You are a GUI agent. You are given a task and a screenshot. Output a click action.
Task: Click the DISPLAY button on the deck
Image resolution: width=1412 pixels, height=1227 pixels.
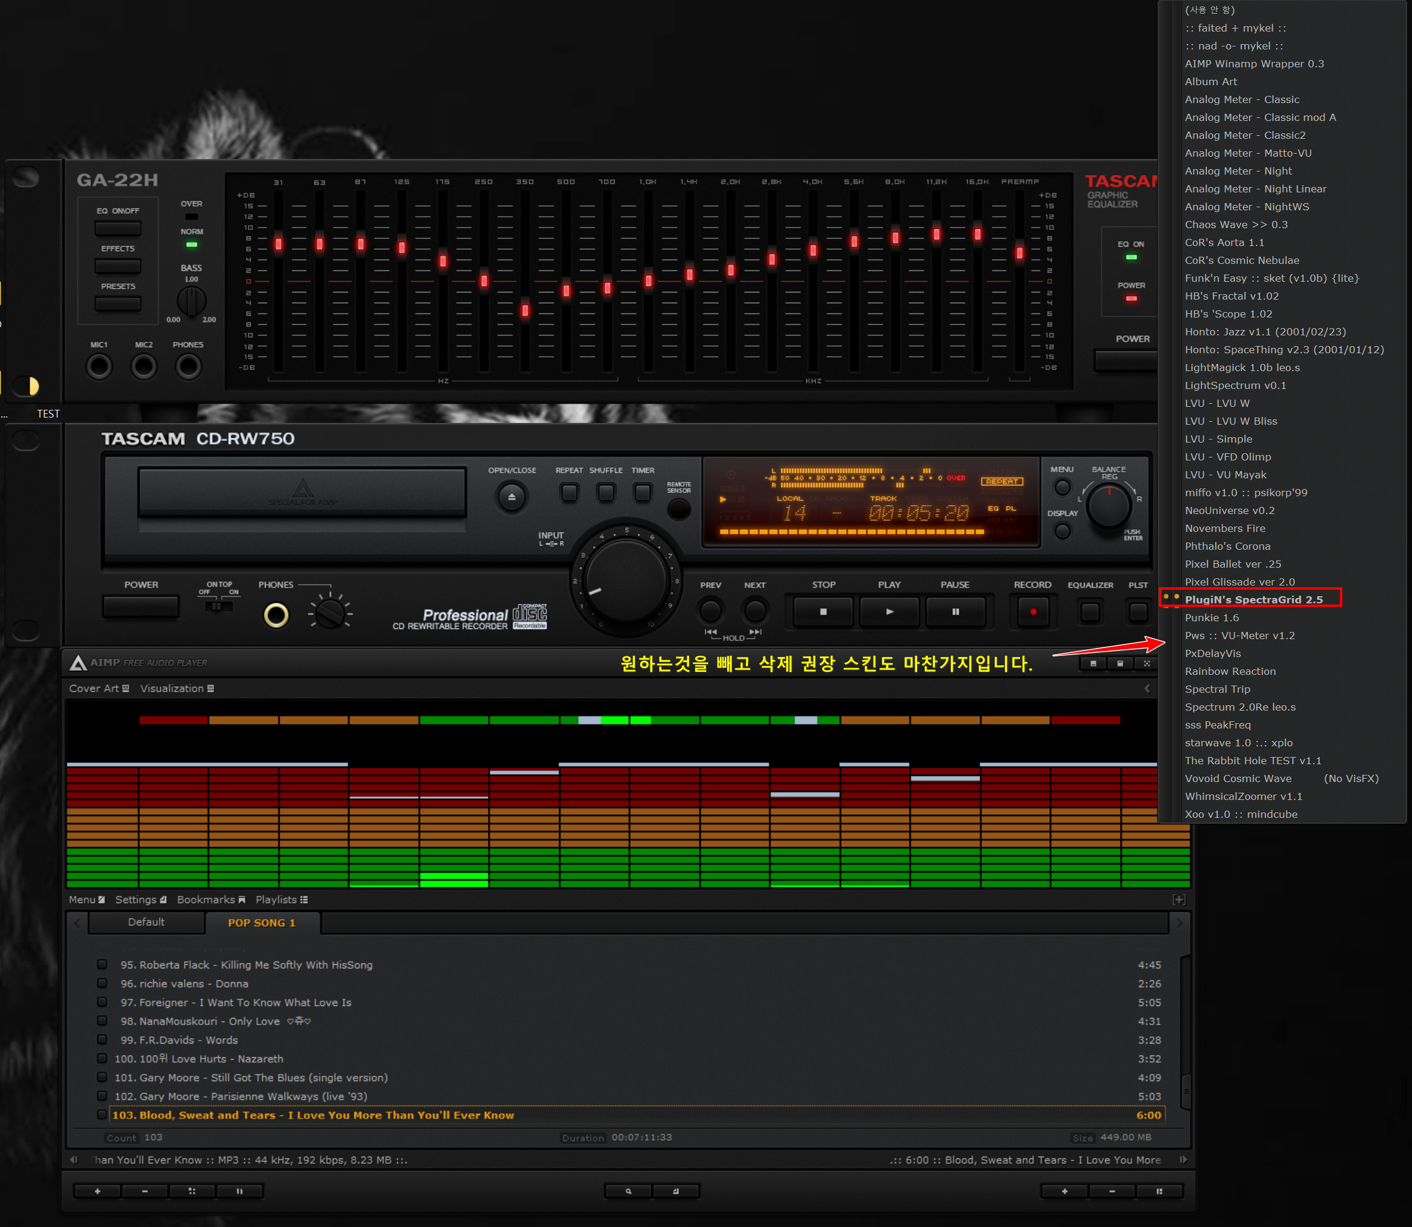click(x=1062, y=531)
